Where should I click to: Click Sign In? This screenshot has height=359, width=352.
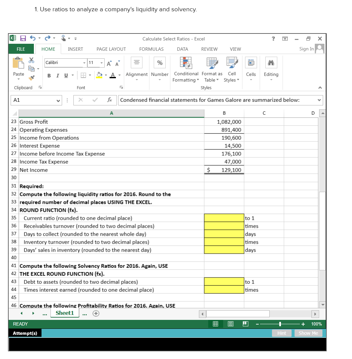point(307,49)
